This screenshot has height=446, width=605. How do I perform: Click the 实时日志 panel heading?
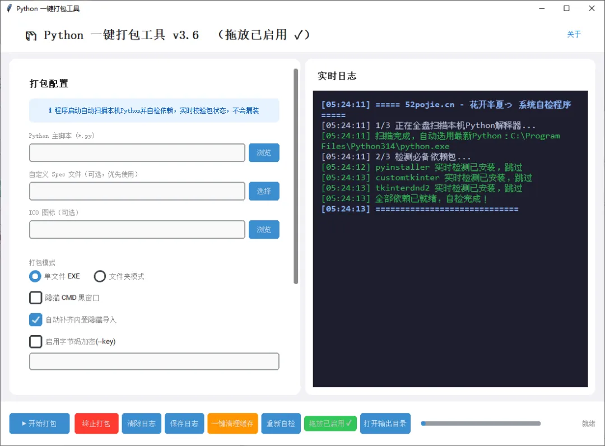tap(337, 76)
